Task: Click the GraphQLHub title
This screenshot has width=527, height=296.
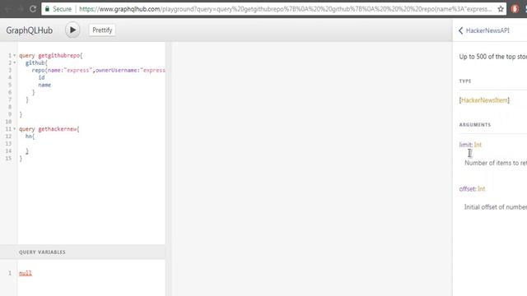Action: (30, 30)
